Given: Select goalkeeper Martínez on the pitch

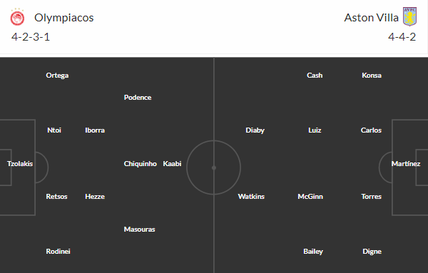Looking at the screenshot, I should pos(406,164).
